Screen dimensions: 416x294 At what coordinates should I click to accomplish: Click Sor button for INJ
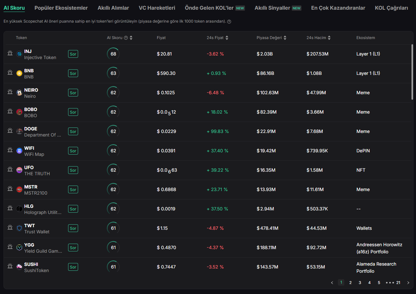[73, 54]
